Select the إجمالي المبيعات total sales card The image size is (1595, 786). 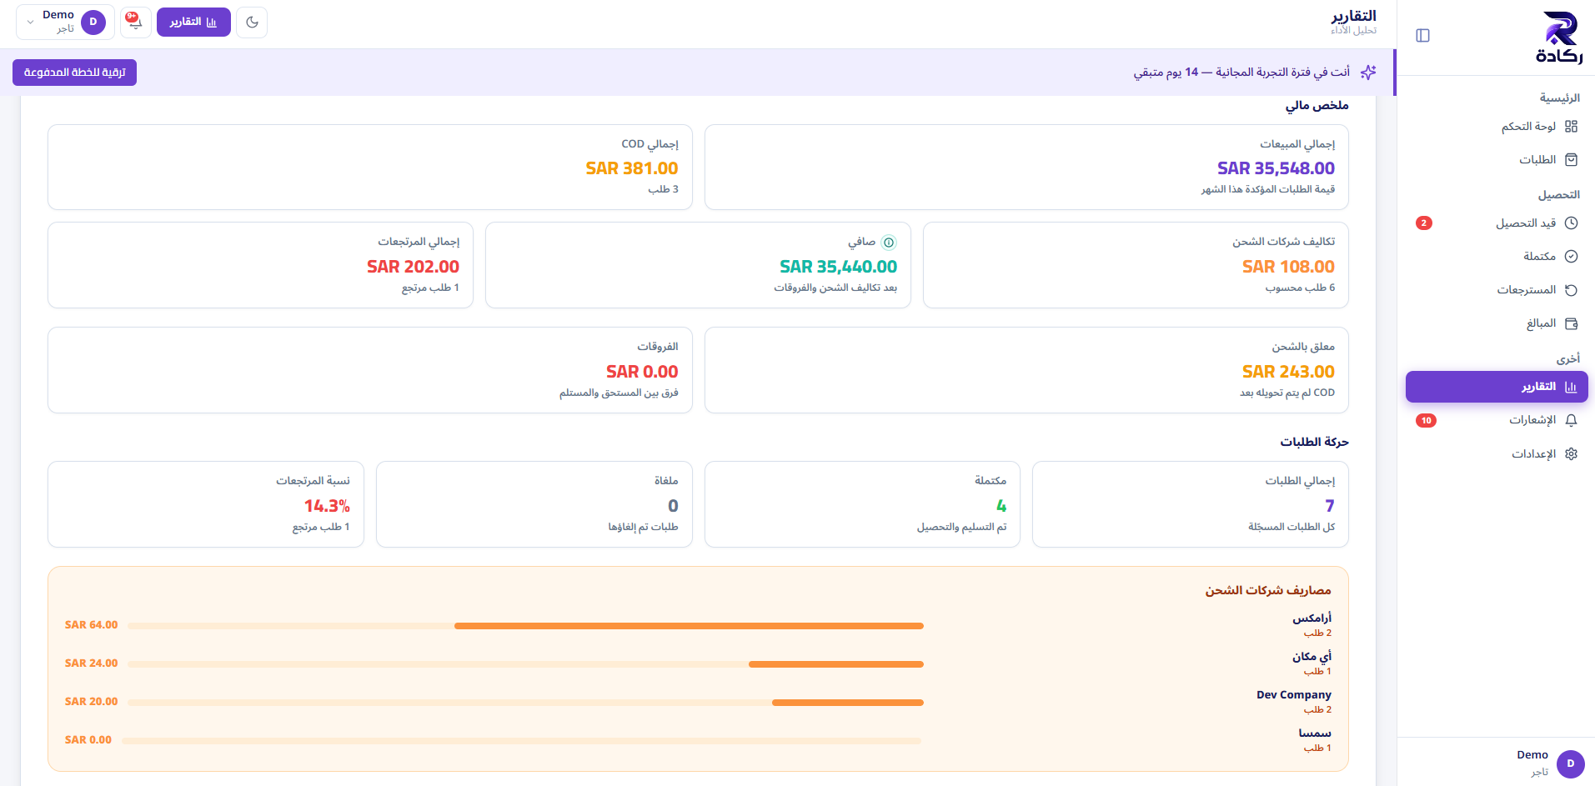tap(1026, 168)
